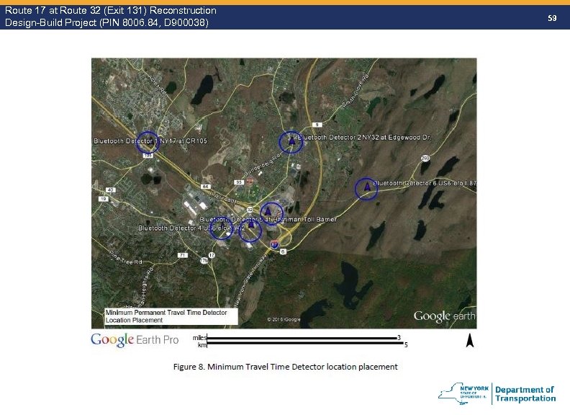Click the km scale bar end value 5
Image resolution: width=570 pixels, height=415 pixels.
tap(406, 344)
